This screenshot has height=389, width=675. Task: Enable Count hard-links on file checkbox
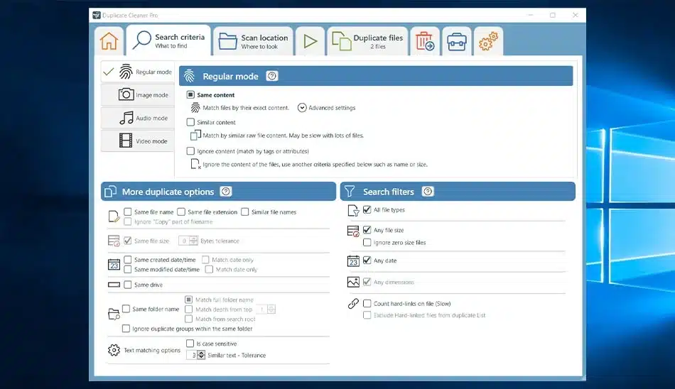click(367, 304)
